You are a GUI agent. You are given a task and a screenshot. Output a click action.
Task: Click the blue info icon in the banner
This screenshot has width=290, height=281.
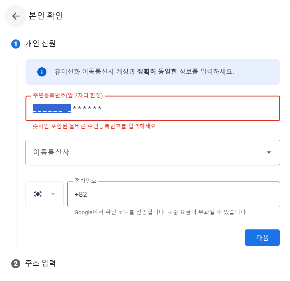pos(42,72)
